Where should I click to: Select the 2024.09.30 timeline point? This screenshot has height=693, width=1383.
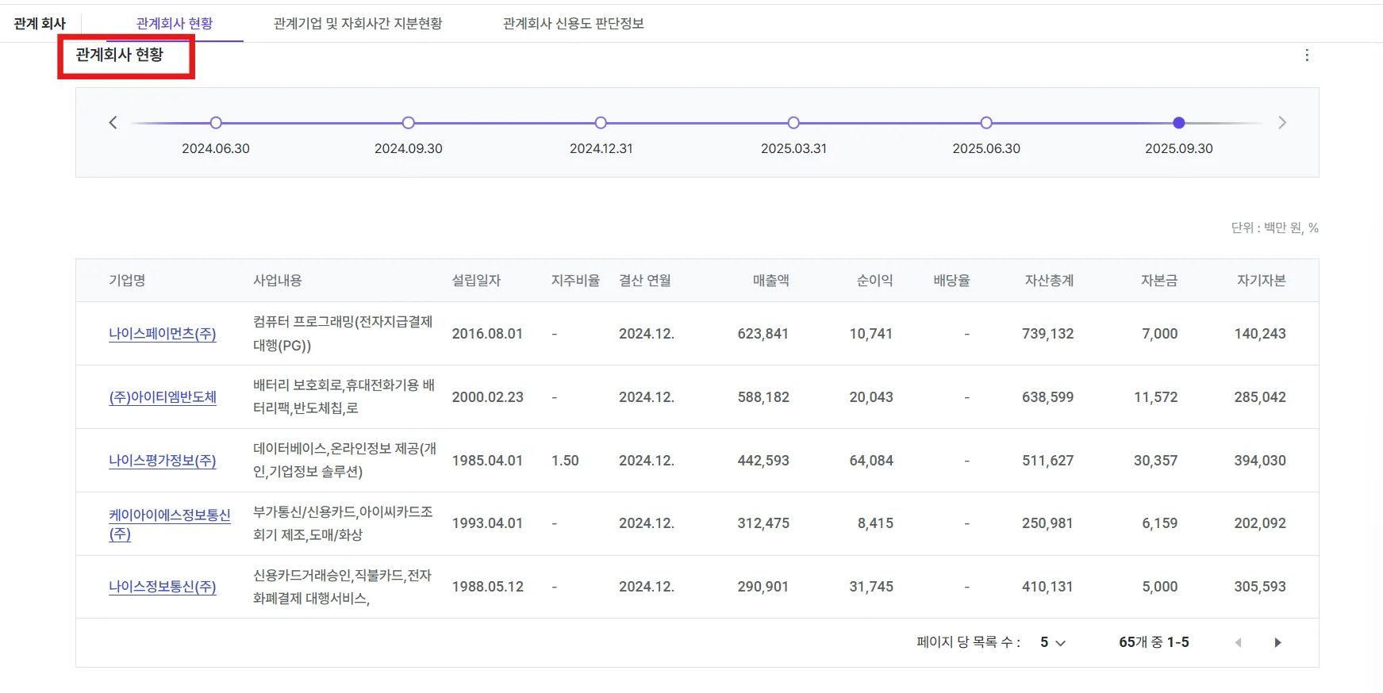(409, 123)
